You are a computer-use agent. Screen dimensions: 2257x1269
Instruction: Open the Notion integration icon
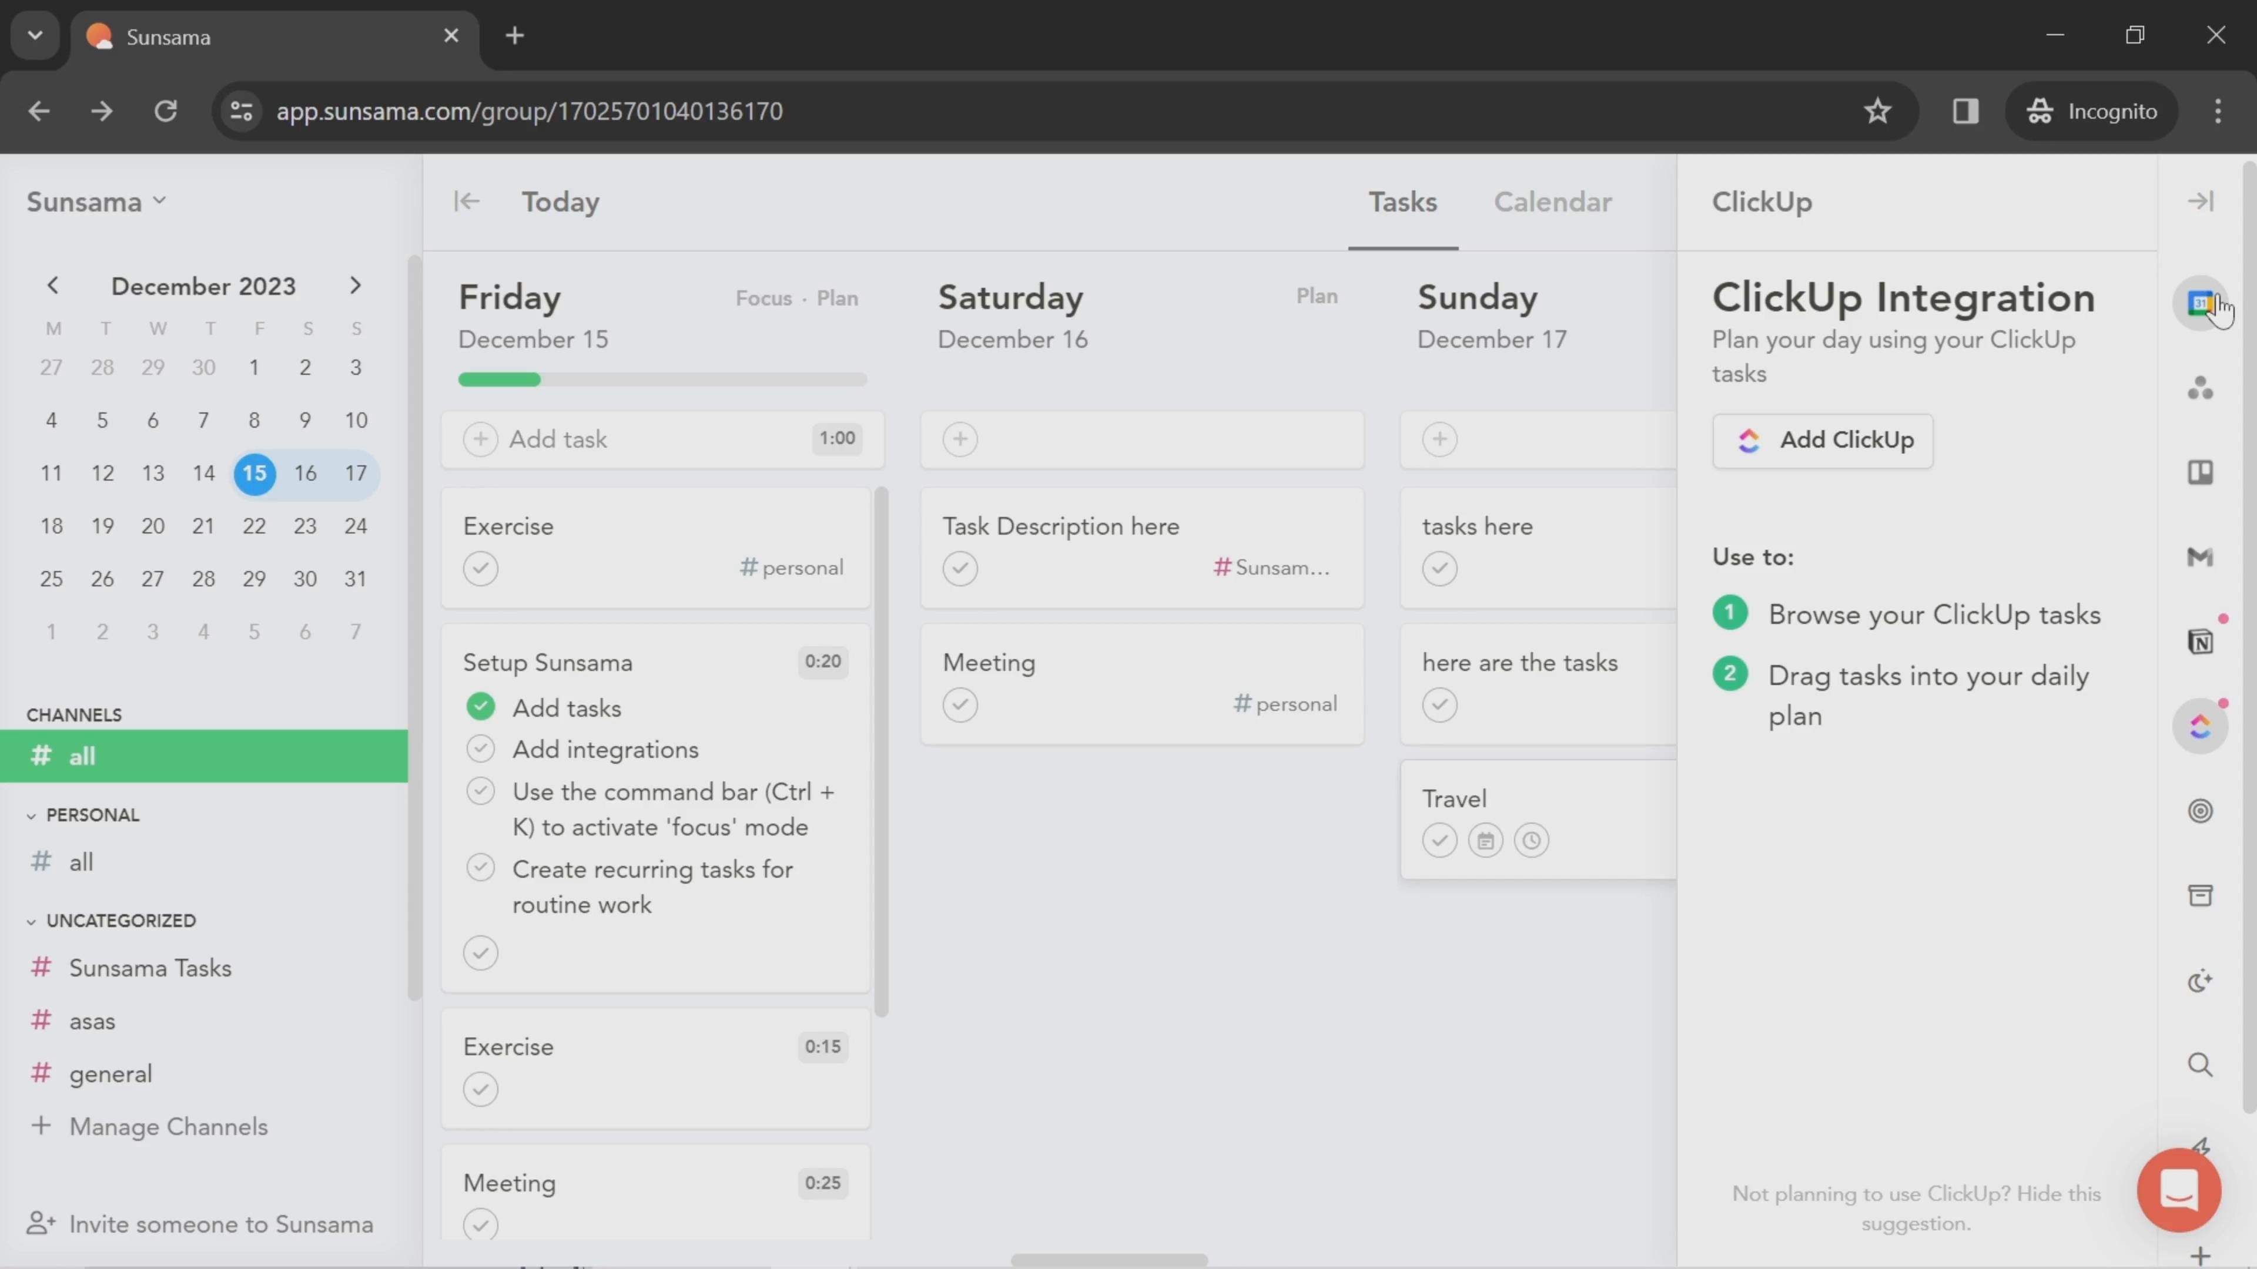pyautogui.click(x=2200, y=642)
